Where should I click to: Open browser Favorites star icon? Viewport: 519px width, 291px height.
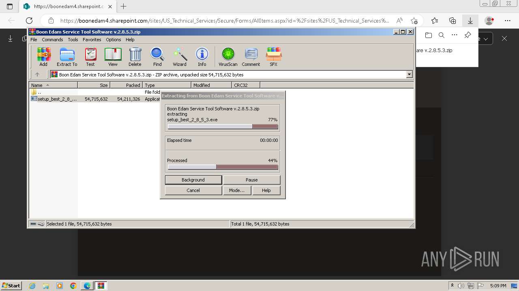(x=435, y=21)
